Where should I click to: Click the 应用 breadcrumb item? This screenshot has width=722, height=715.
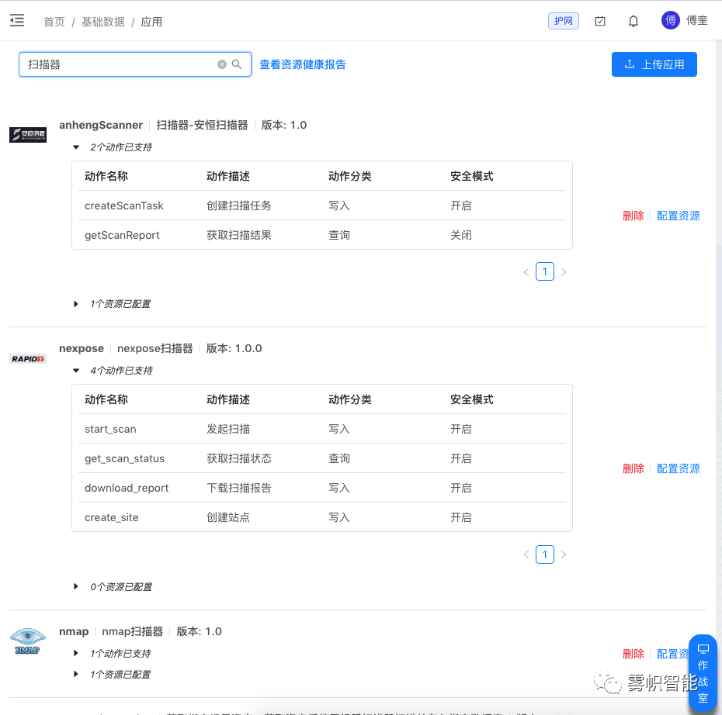pyautogui.click(x=151, y=22)
